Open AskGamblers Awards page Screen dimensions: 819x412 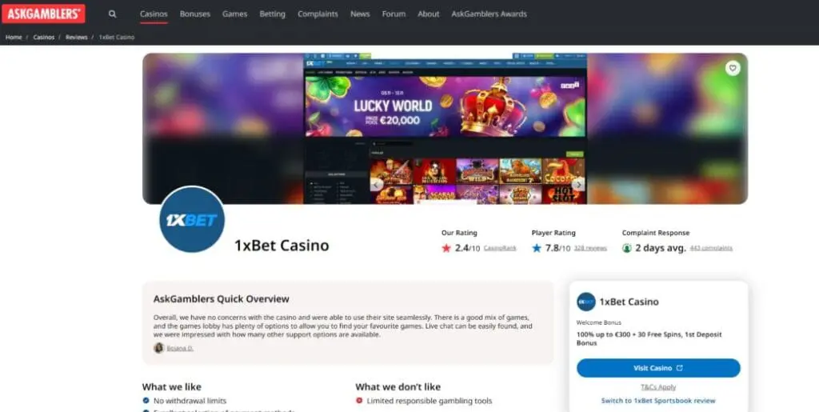tap(489, 14)
